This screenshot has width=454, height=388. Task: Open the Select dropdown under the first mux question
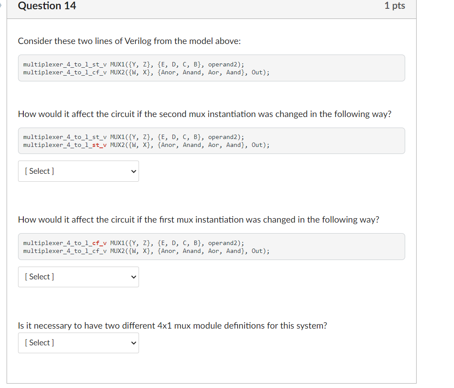78,277
